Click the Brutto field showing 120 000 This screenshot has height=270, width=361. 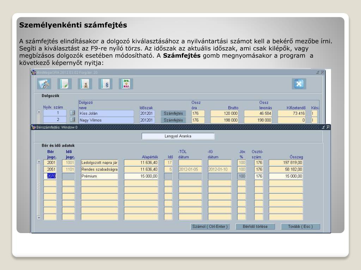point(225,114)
